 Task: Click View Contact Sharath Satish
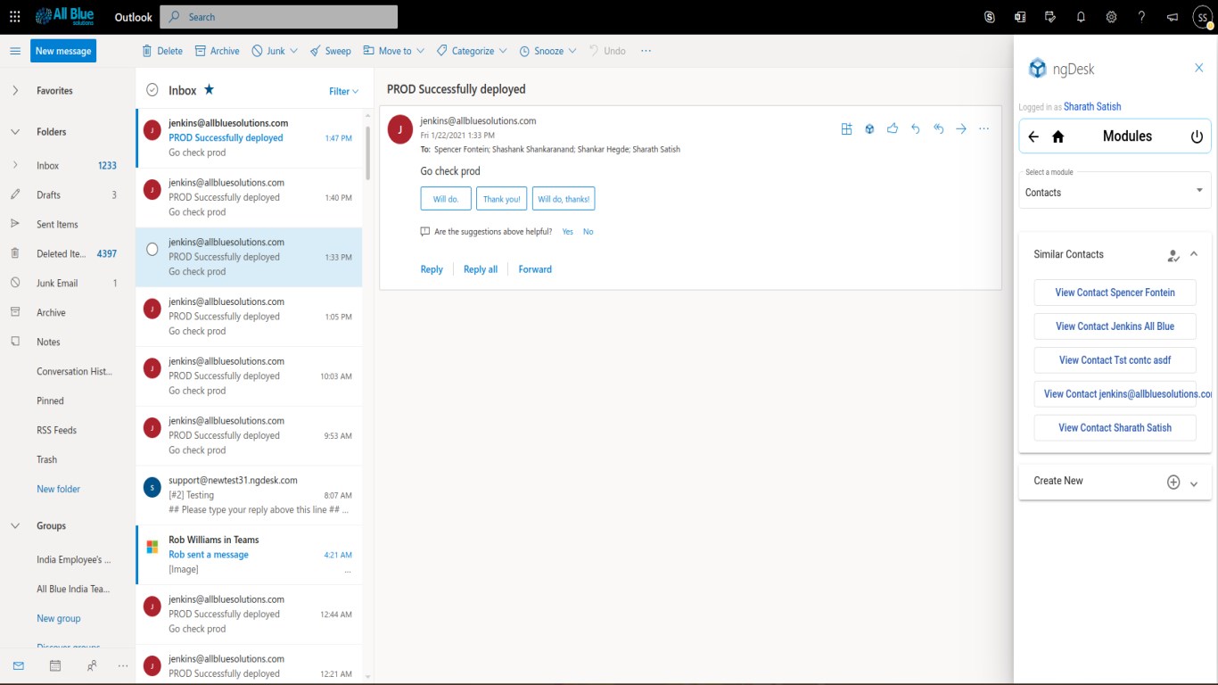[x=1115, y=428]
